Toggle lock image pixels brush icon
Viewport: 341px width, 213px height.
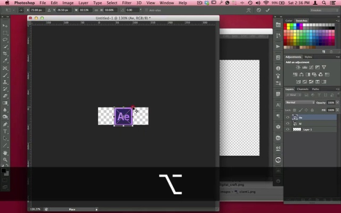(301, 110)
